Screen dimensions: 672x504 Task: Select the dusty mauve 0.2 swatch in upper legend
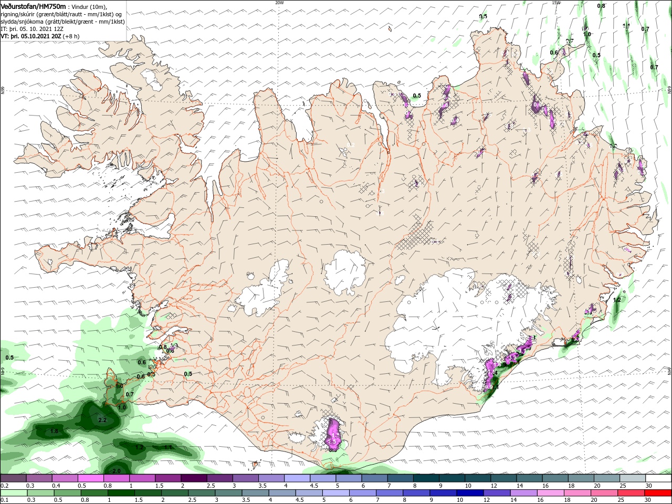[13, 478]
